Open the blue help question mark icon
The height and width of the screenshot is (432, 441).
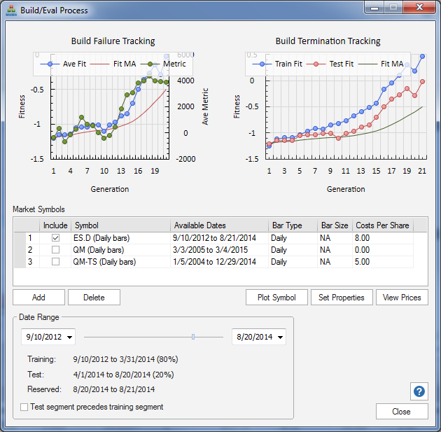(419, 391)
